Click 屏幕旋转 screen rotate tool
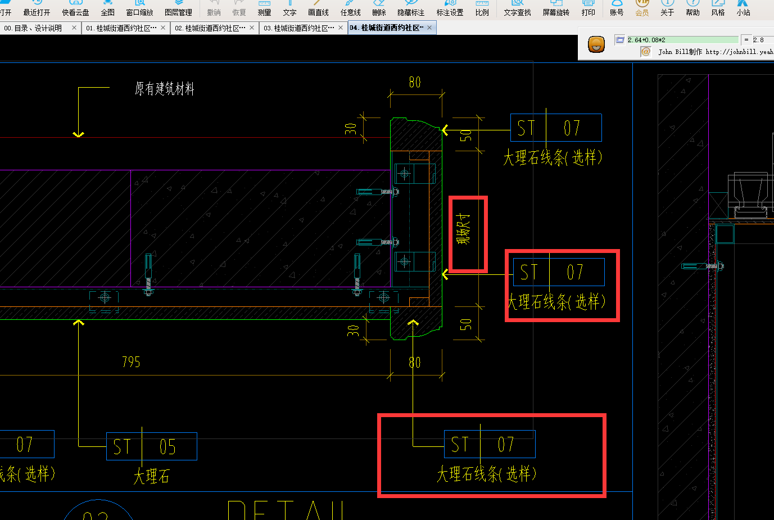 click(x=556, y=8)
